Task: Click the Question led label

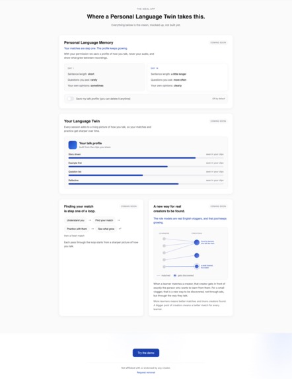Action: click(75, 171)
